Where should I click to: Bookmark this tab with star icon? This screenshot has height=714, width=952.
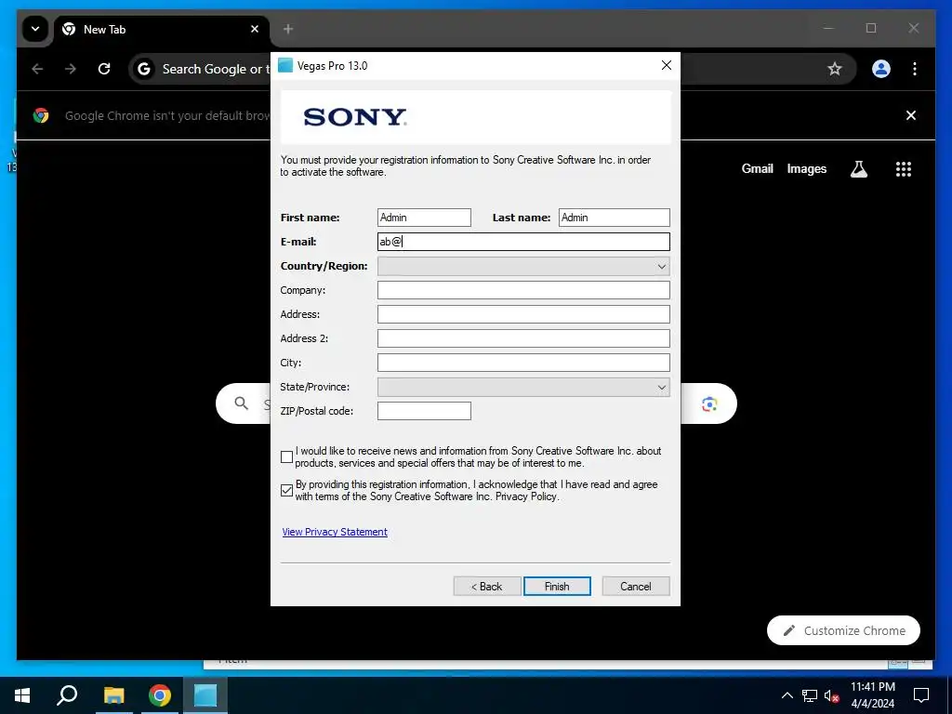(x=835, y=69)
